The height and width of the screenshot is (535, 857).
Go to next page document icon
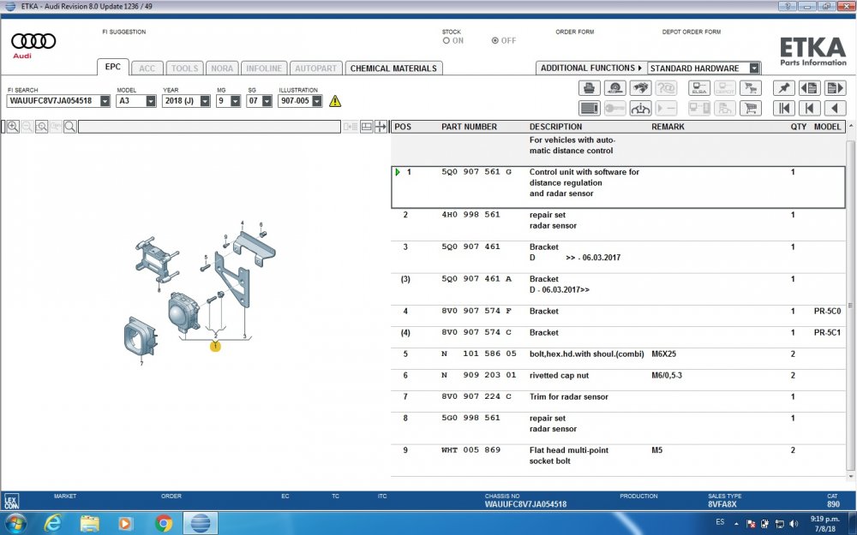(835, 87)
